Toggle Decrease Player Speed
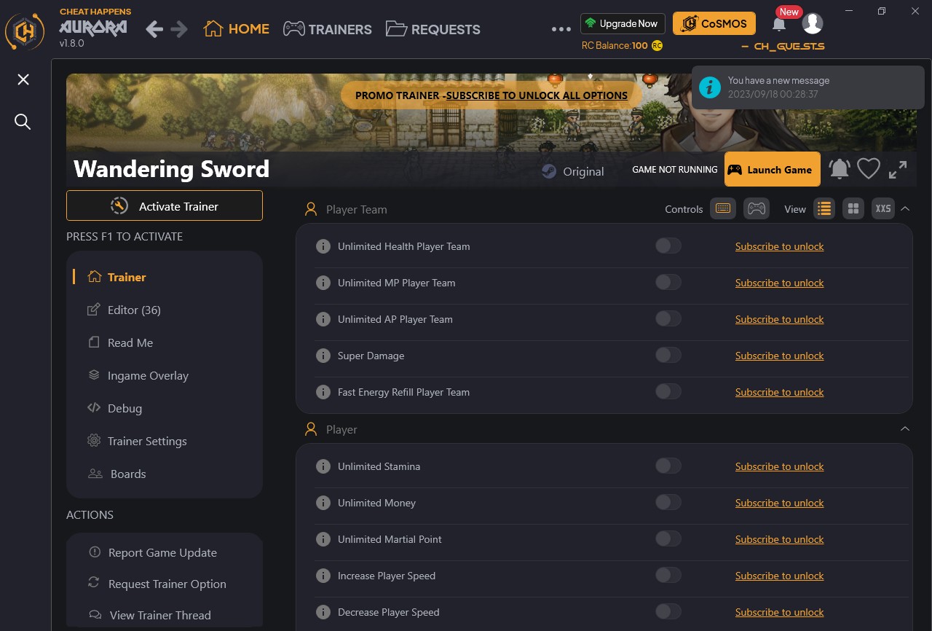 668,611
